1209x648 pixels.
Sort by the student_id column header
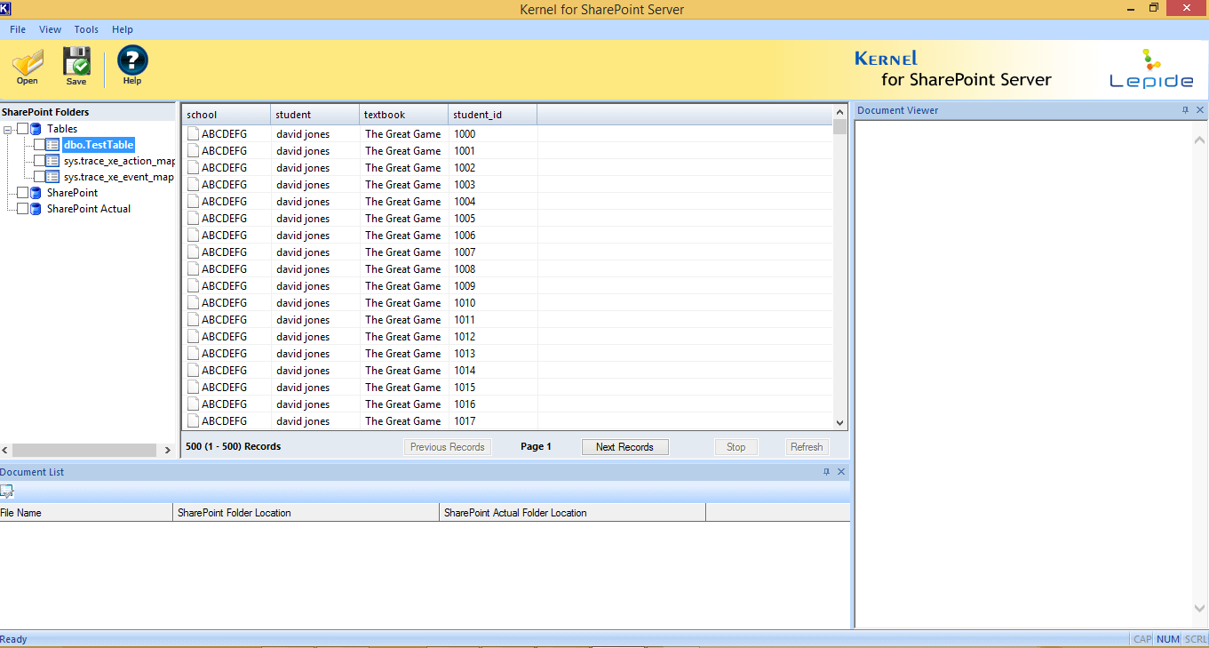pyautogui.click(x=493, y=115)
